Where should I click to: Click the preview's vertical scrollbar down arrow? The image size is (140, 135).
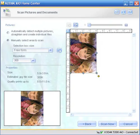134,111
